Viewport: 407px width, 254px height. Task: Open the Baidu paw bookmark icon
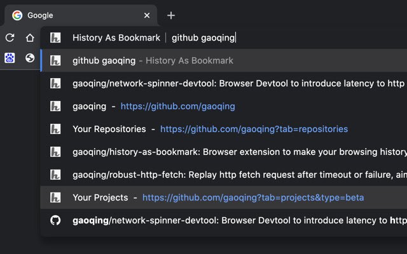10,58
